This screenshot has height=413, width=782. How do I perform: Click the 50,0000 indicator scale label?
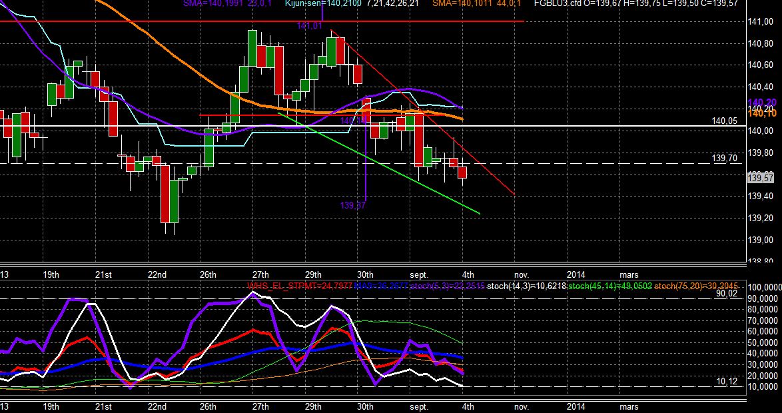pos(764,342)
